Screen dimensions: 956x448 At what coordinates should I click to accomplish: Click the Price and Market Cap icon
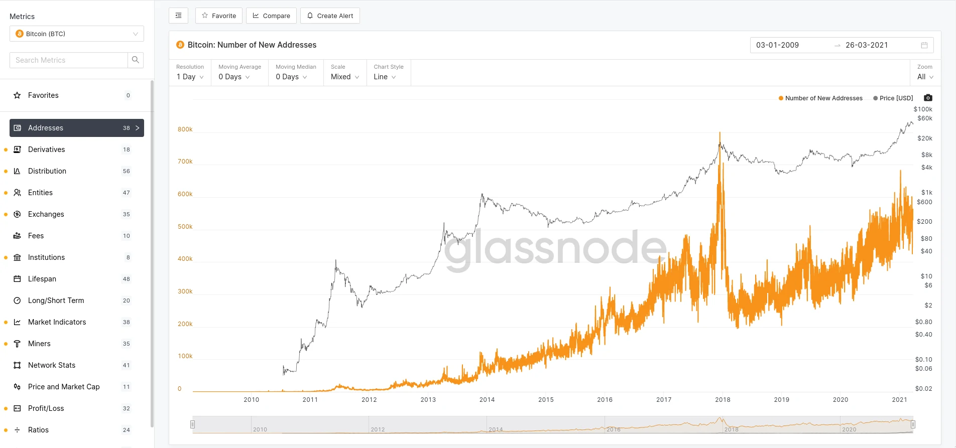click(17, 387)
